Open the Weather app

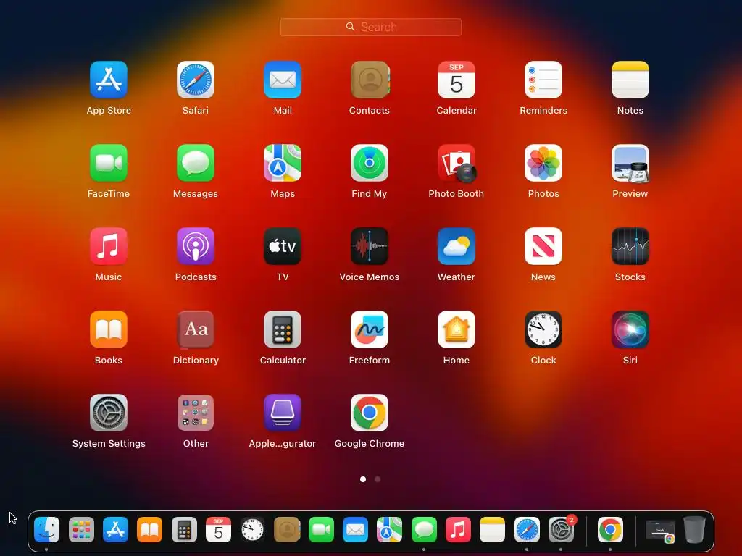pos(457,246)
